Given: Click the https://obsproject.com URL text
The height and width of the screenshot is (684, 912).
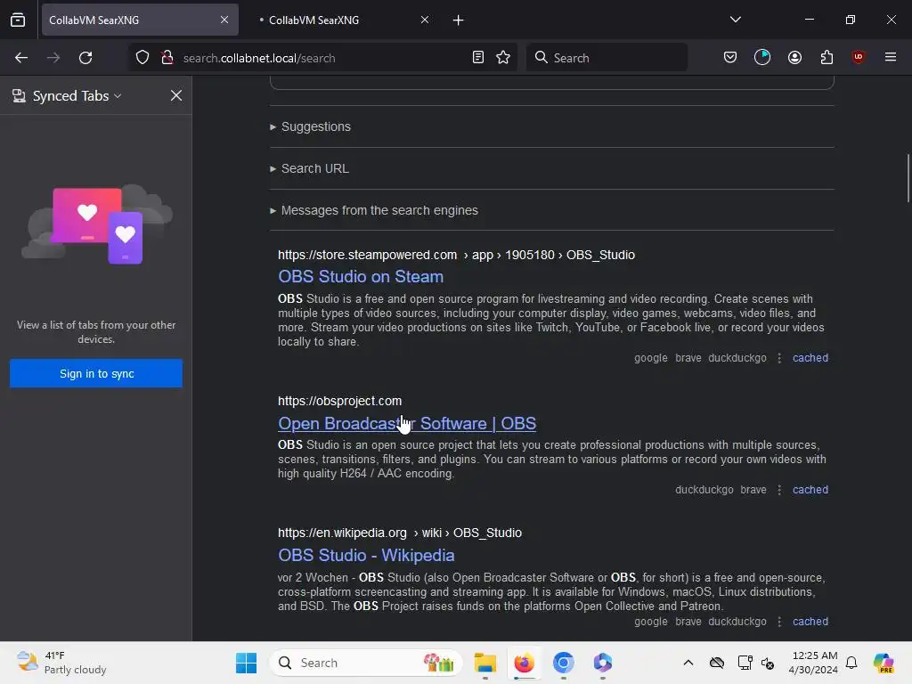Looking at the screenshot, I should [x=339, y=401].
